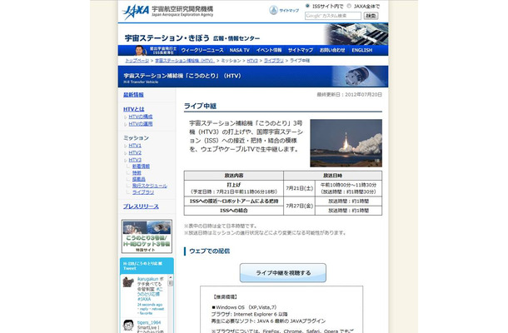Image resolution: width=508 pixels, height=333 pixels.
Task: Go to ウィークリーニュース menu item
Action: tap(202, 50)
